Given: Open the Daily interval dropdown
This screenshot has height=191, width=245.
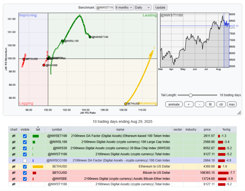Looking at the screenshot, I should coord(143,8).
